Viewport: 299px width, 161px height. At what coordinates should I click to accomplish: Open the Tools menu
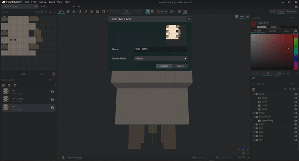coord(52,2)
